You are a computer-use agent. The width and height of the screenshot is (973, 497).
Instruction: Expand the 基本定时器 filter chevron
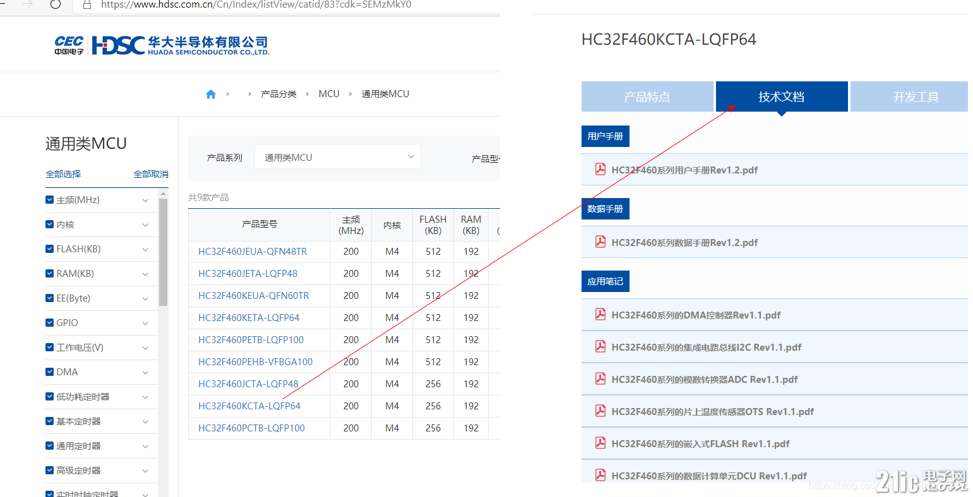pos(145,422)
